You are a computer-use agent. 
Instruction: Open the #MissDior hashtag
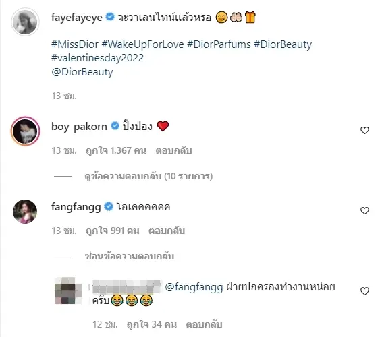75,44
